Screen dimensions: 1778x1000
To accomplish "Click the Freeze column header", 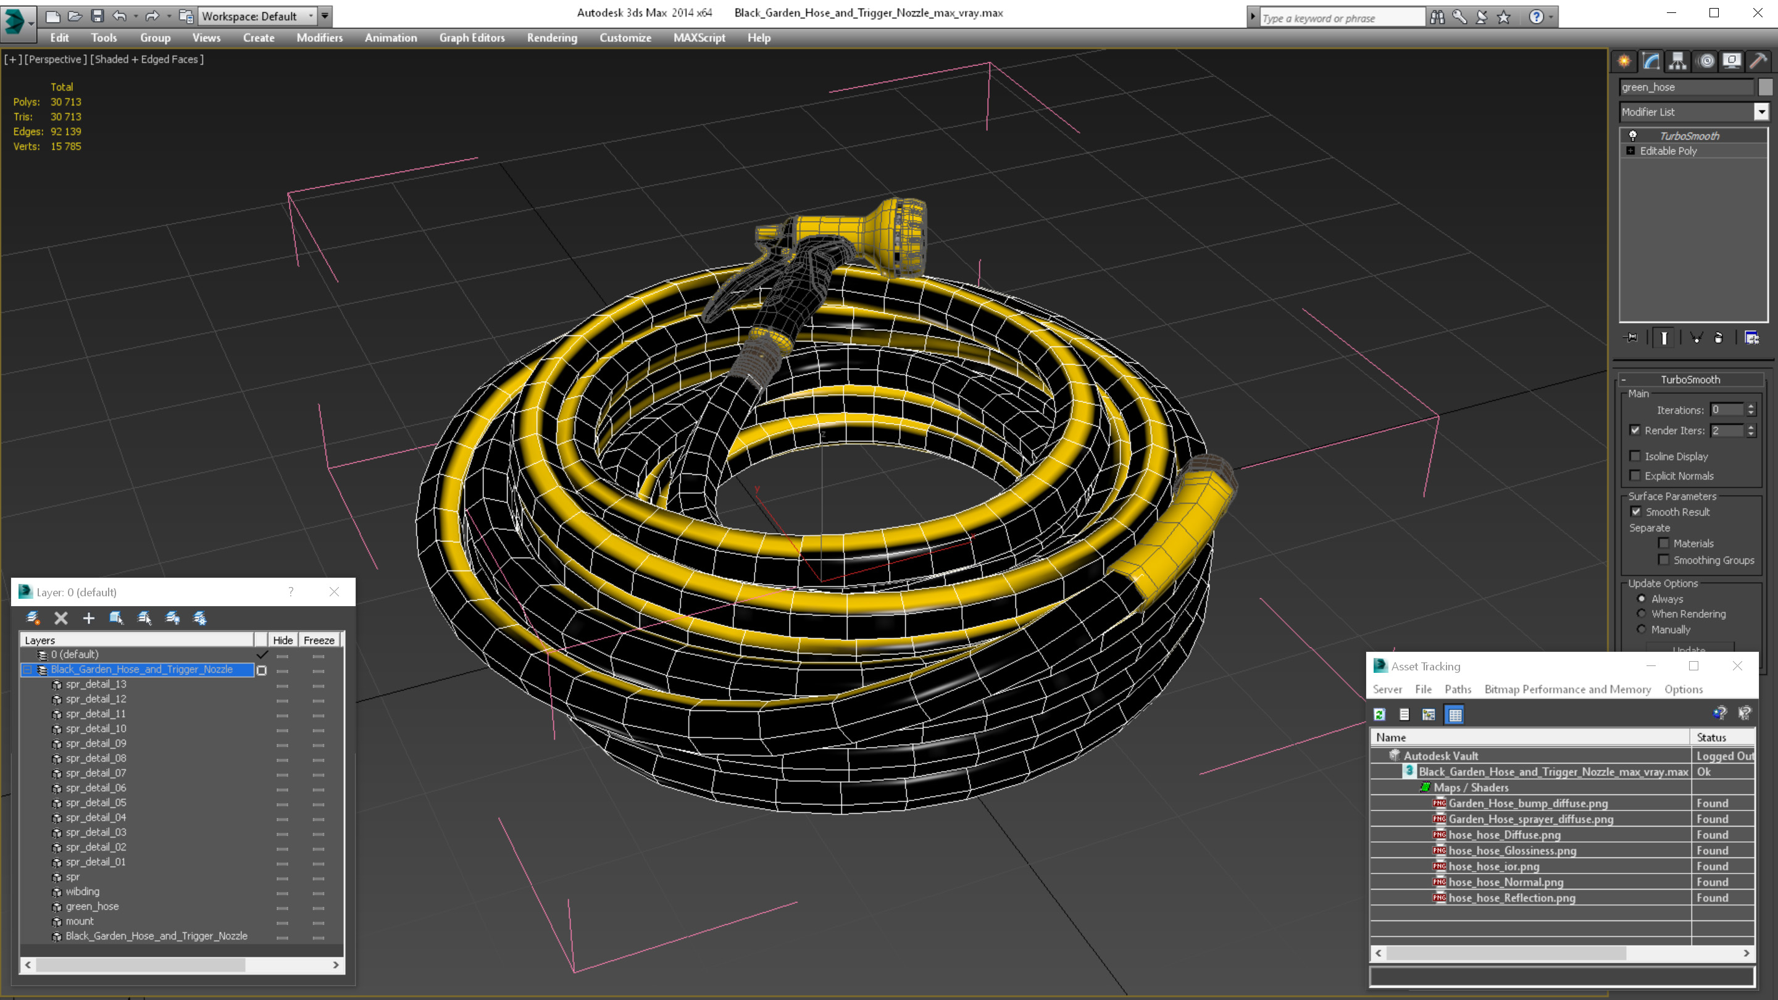I will tap(319, 640).
